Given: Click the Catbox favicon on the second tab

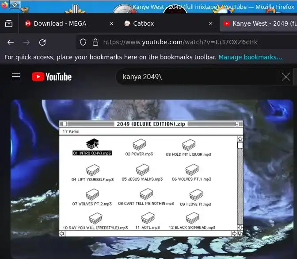Looking at the screenshot, I should pos(127,23).
